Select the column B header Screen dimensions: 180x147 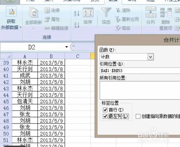click(x=51, y=56)
